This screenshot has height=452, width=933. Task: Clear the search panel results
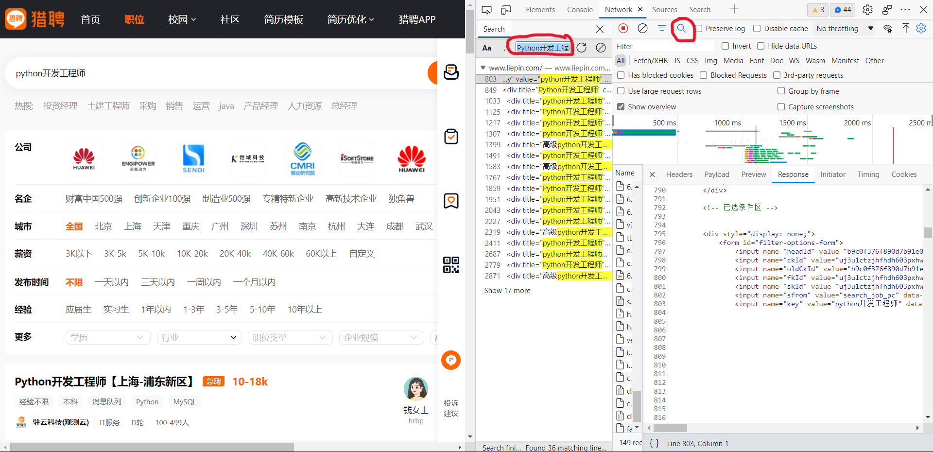tap(601, 48)
